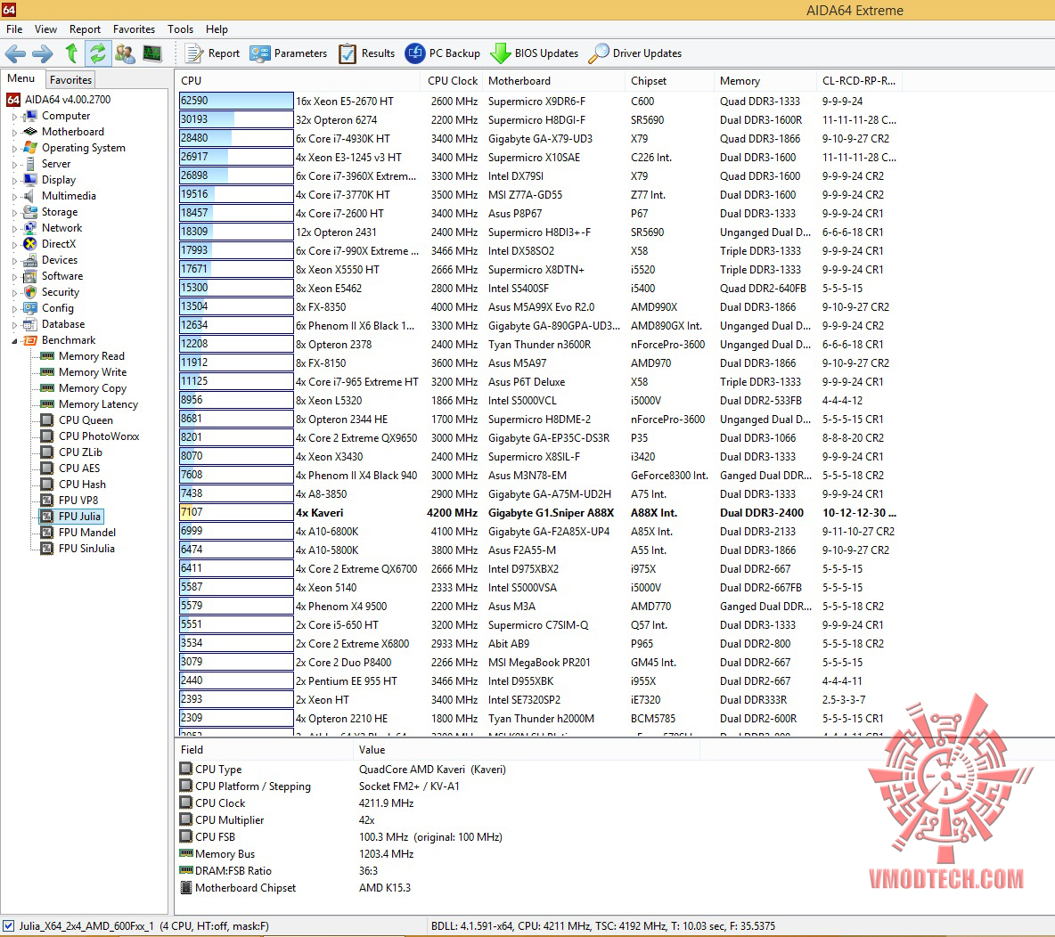Image resolution: width=1055 pixels, height=937 pixels.
Task: Click the FPU VP8 benchmark icon
Action: (47, 501)
